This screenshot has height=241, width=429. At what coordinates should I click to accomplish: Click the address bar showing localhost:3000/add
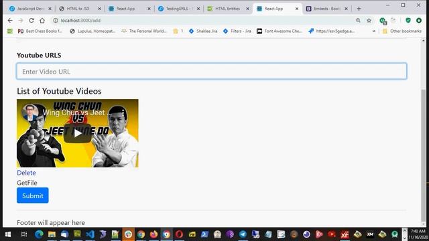pyautogui.click(x=202, y=21)
